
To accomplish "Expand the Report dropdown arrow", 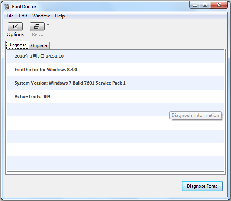I will (x=48, y=25).
